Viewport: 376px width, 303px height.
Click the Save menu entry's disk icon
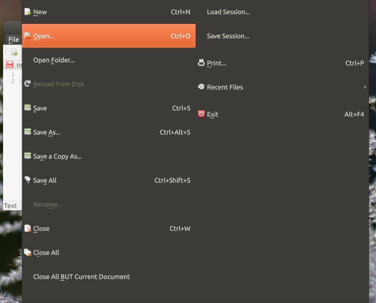[28, 108]
